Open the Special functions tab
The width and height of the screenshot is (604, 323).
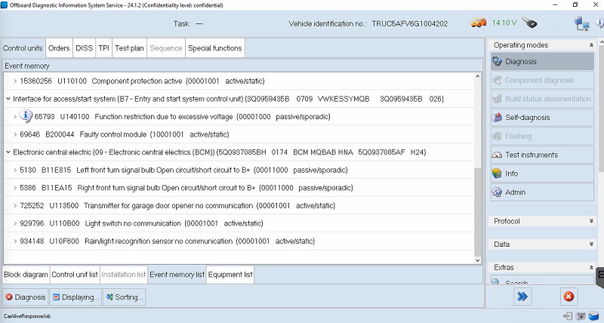tap(215, 48)
